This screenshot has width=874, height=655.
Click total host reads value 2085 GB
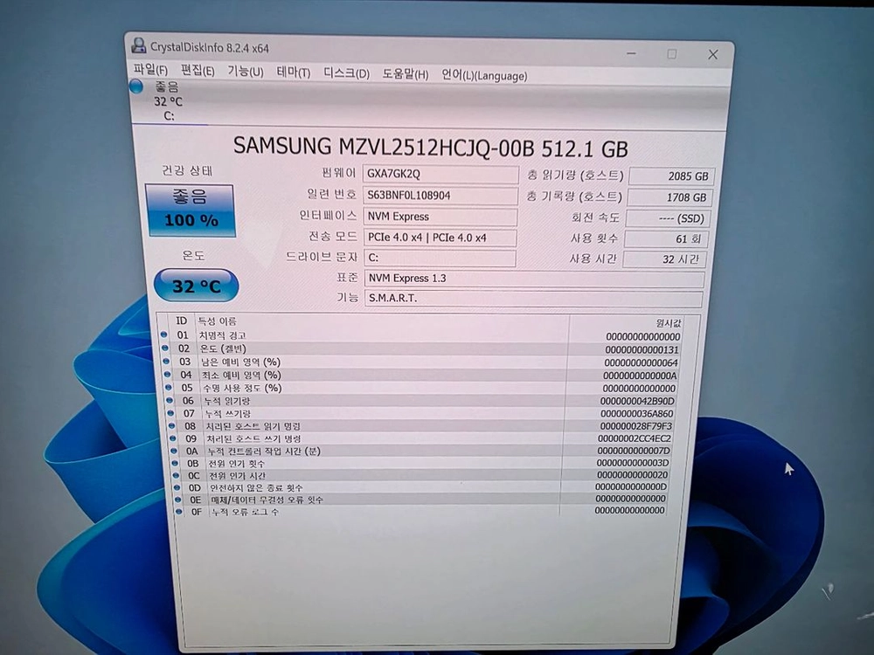(671, 176)
